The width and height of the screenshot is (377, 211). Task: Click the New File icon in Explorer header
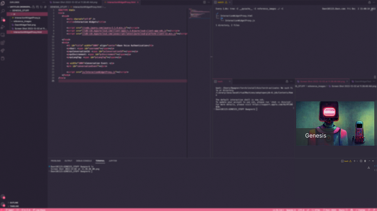coord(34,7)
